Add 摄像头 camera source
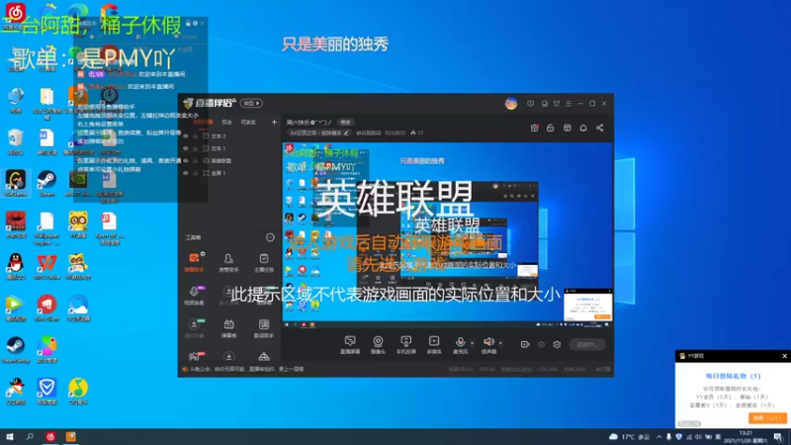The image size is (791, 445). (x=378, y=344)
